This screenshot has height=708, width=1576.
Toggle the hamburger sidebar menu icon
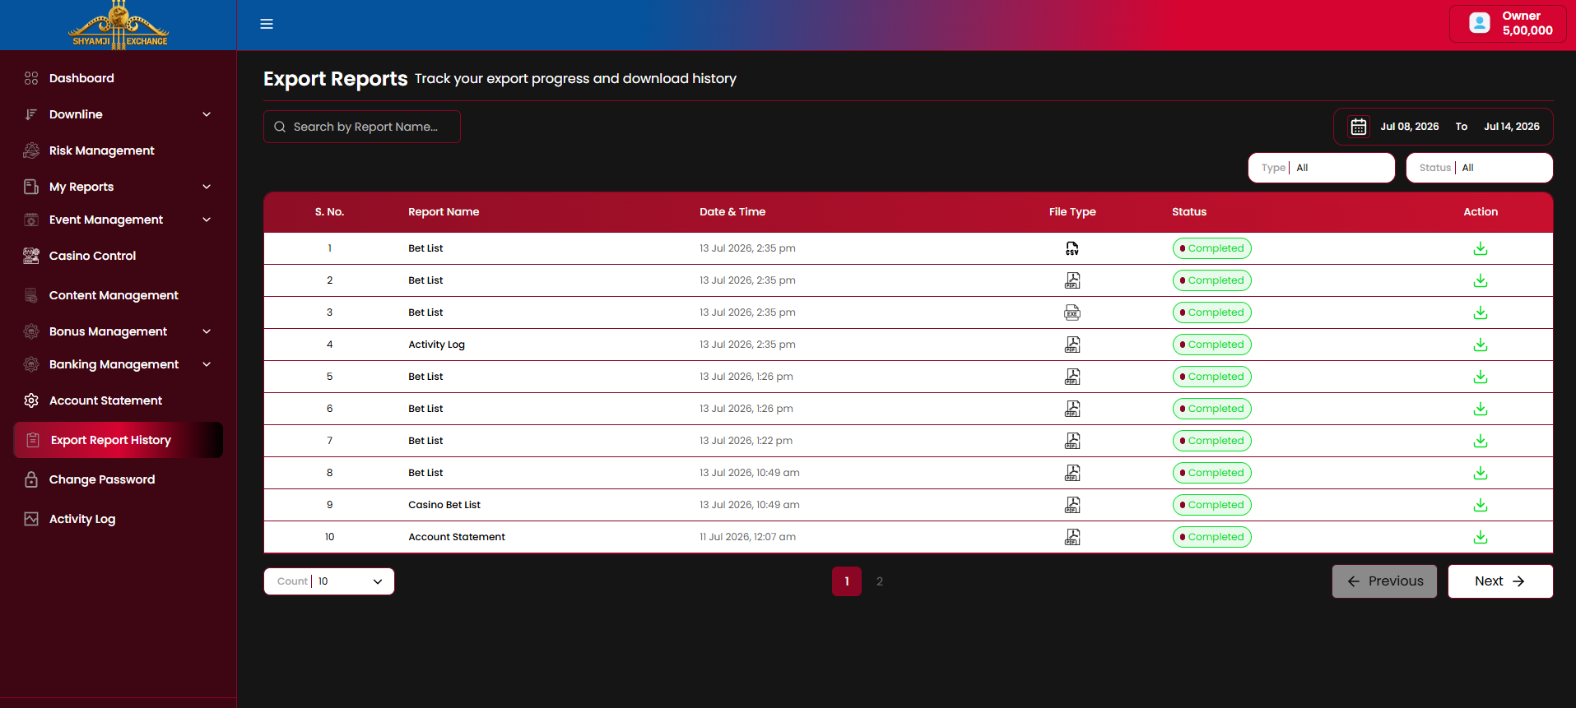tap(267, 24)
